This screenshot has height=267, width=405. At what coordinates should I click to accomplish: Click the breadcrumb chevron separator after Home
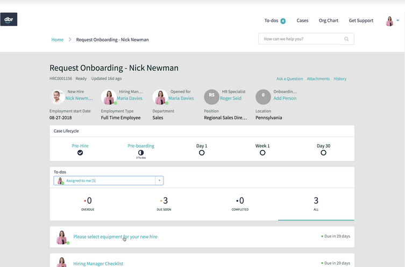[70, 39]
